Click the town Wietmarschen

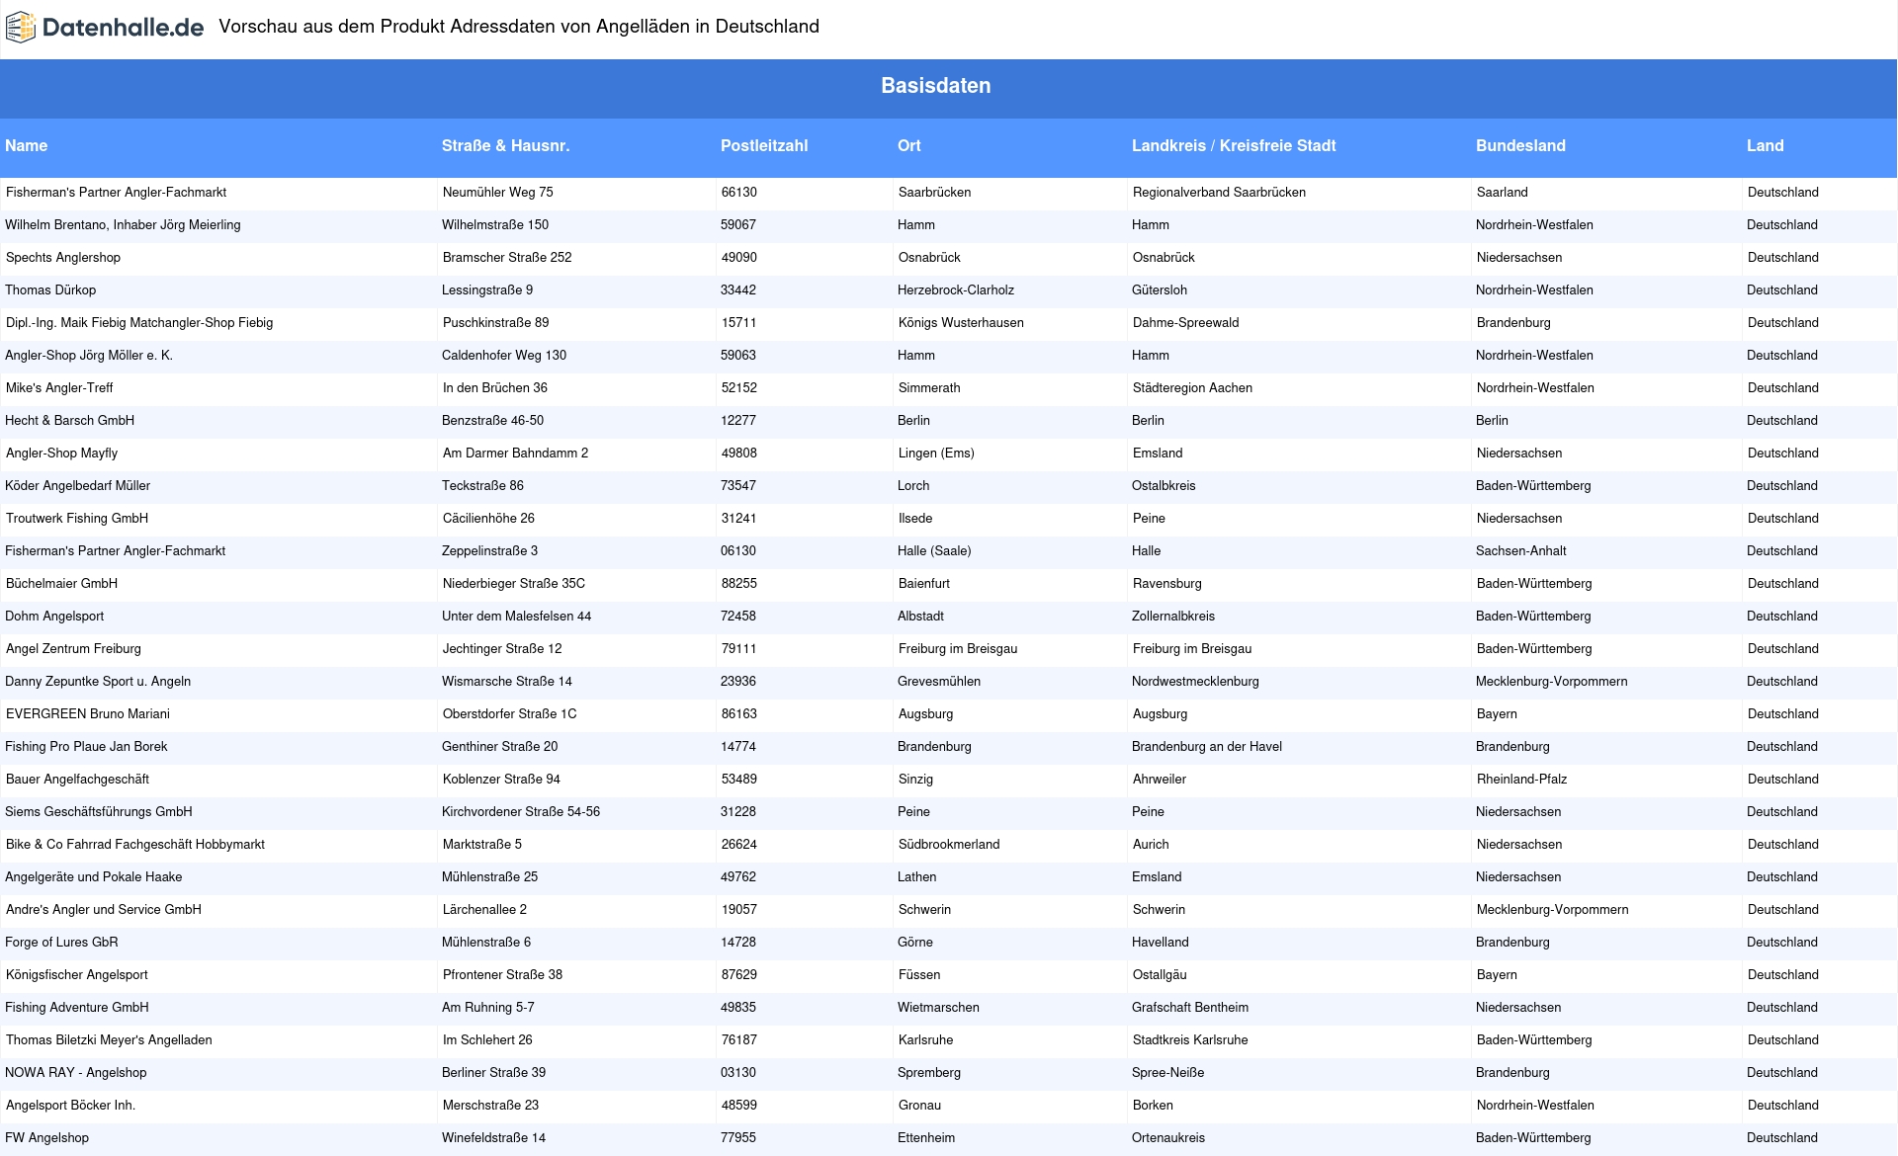[x=938, y=1008]
